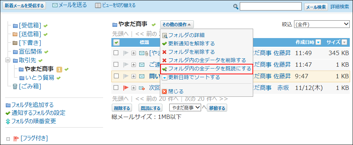Choose フォルダ内の全データを既読にする menu item
Screen dimensions: 353x145
210,69
